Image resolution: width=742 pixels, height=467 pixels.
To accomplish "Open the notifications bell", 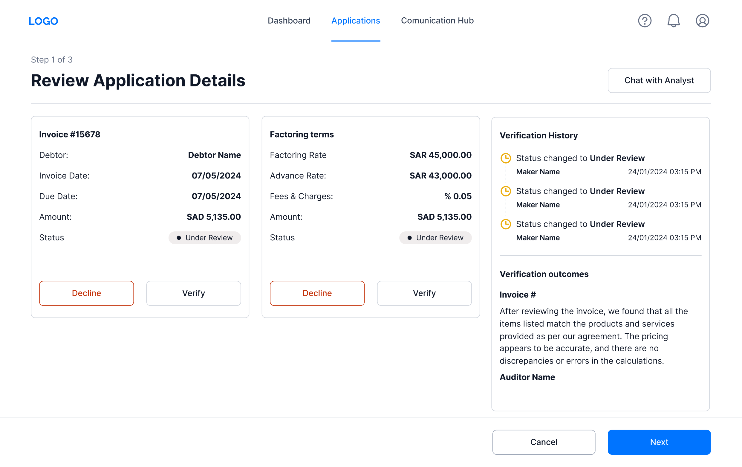I will click(673, 21).
